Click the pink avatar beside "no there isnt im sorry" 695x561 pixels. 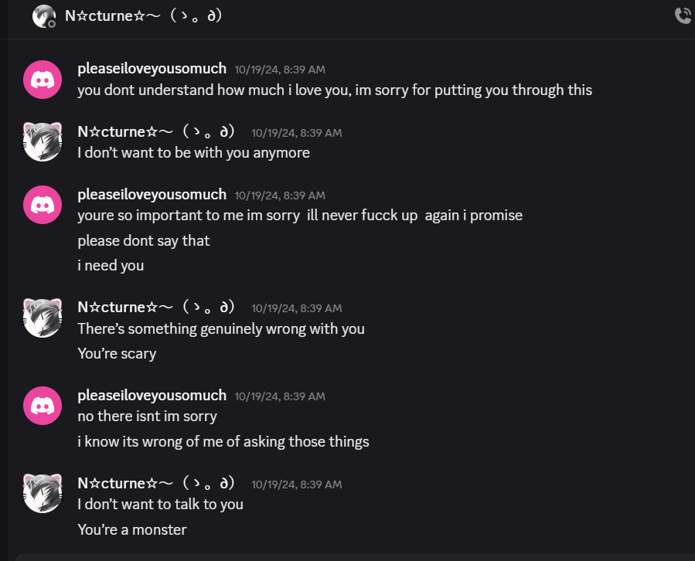pyautogui.click(x=43, y=406)
